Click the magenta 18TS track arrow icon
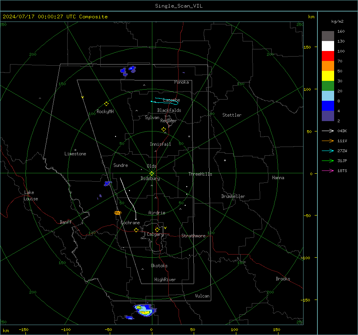This screenshot has height=335, width=358. tap(328, 170)
